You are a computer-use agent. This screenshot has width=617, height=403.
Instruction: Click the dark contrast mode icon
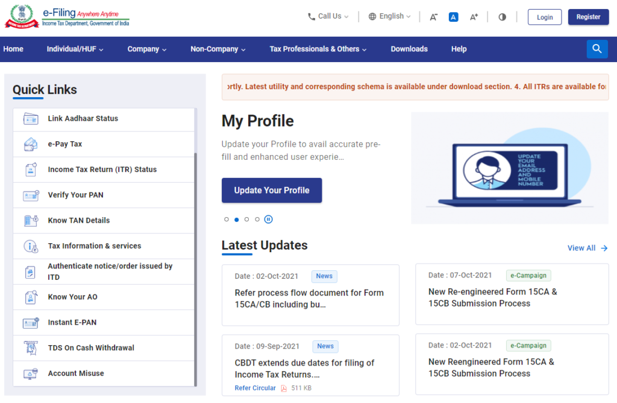[502, 17]
